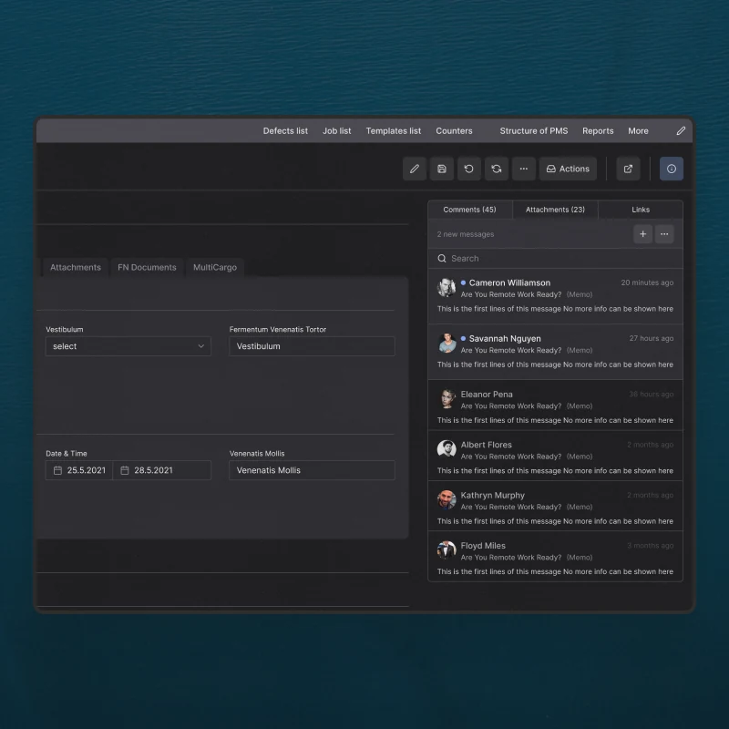Add new comment with plus icon
The height and width of the screenshot is (729, 729).
pyautogui.click(x=643, y=234)
